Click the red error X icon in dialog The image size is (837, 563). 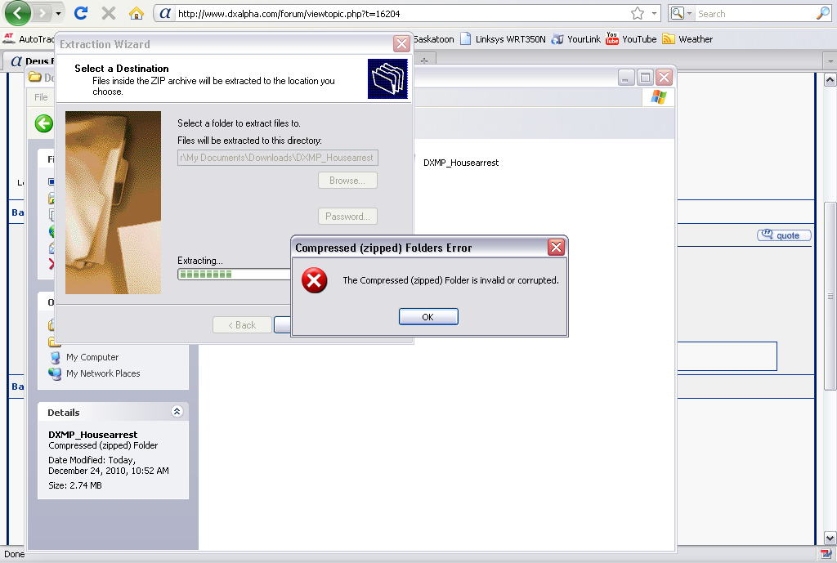(315, 280)
